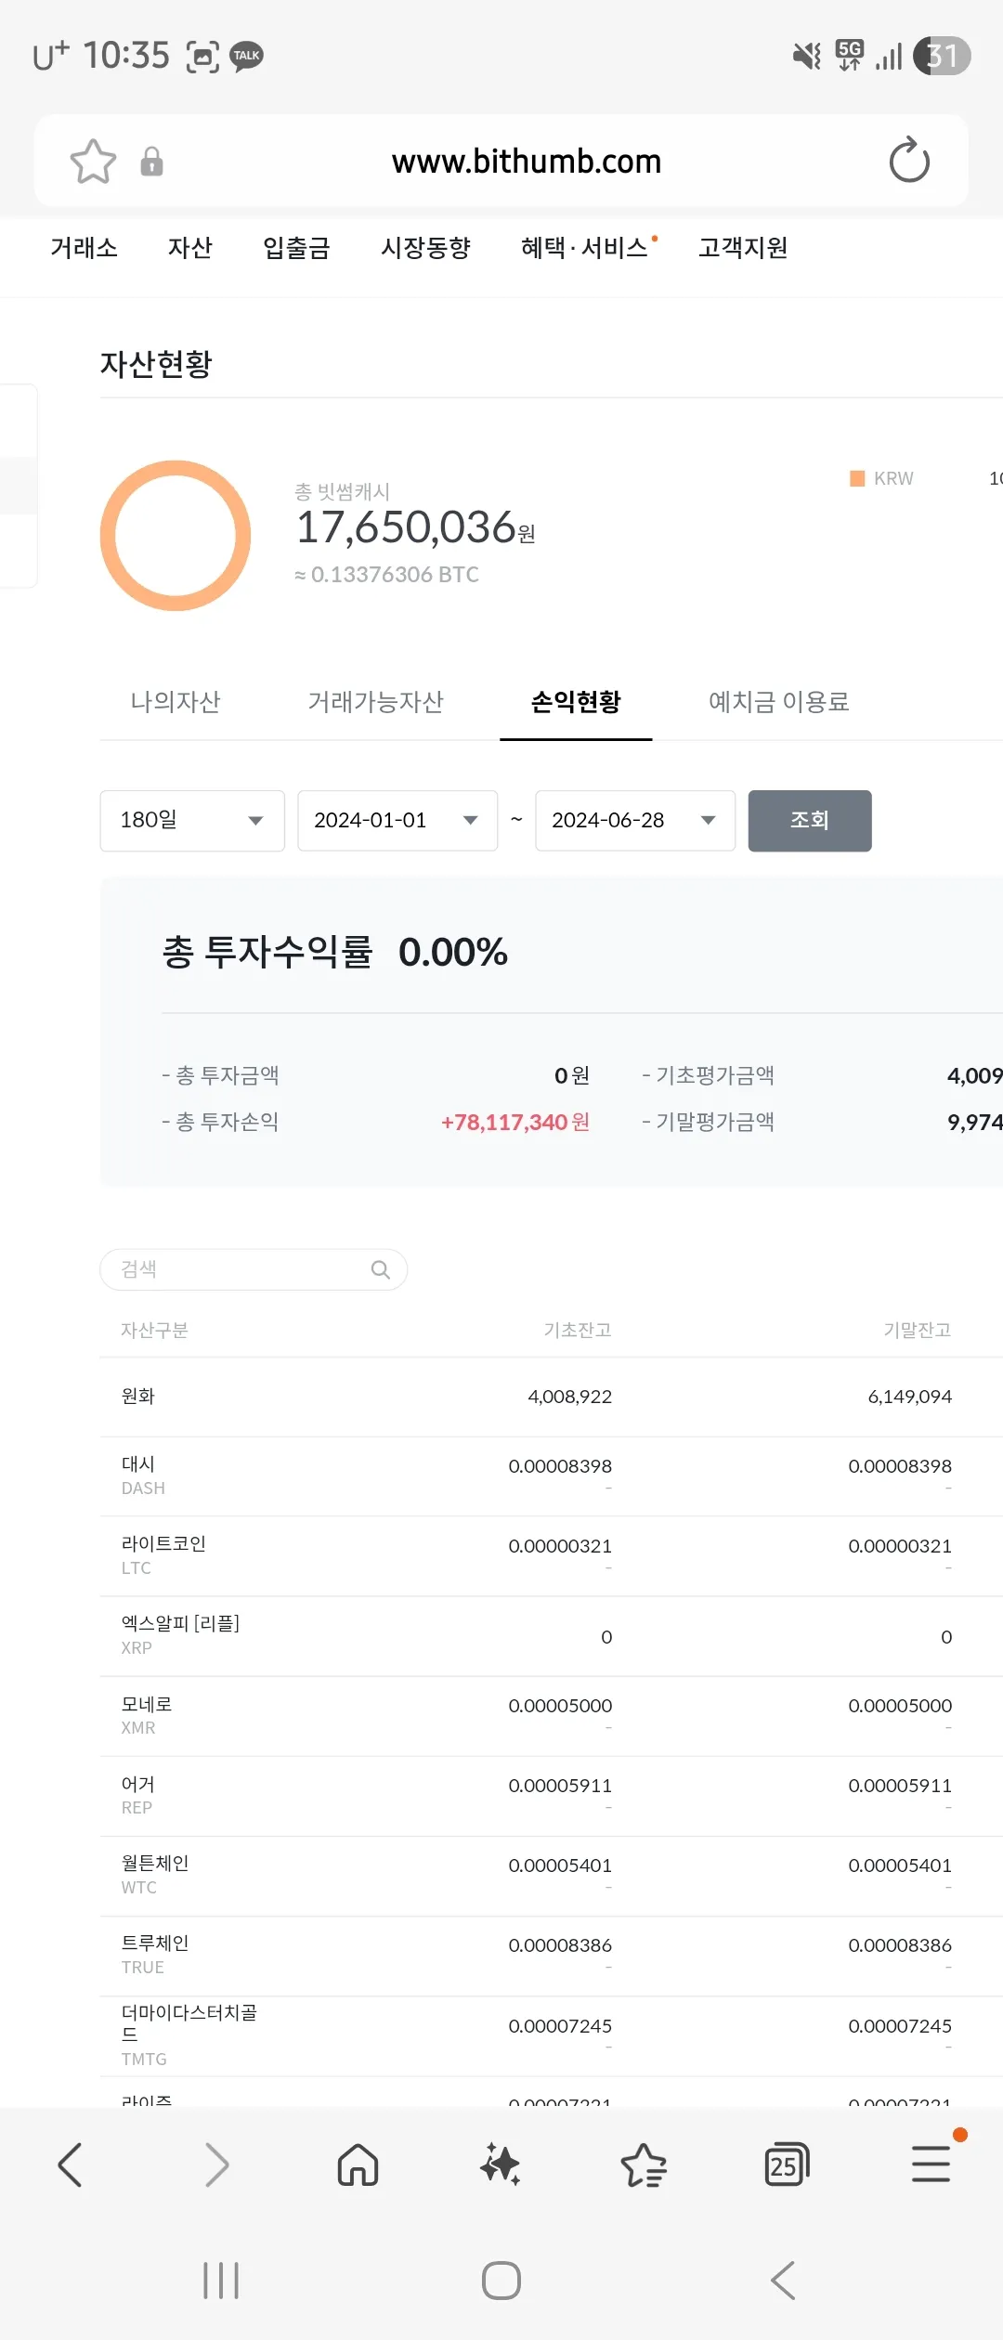Click the 기말잔고 column header
This screenshot has width=1003, height=2340.
[918, 1331]
